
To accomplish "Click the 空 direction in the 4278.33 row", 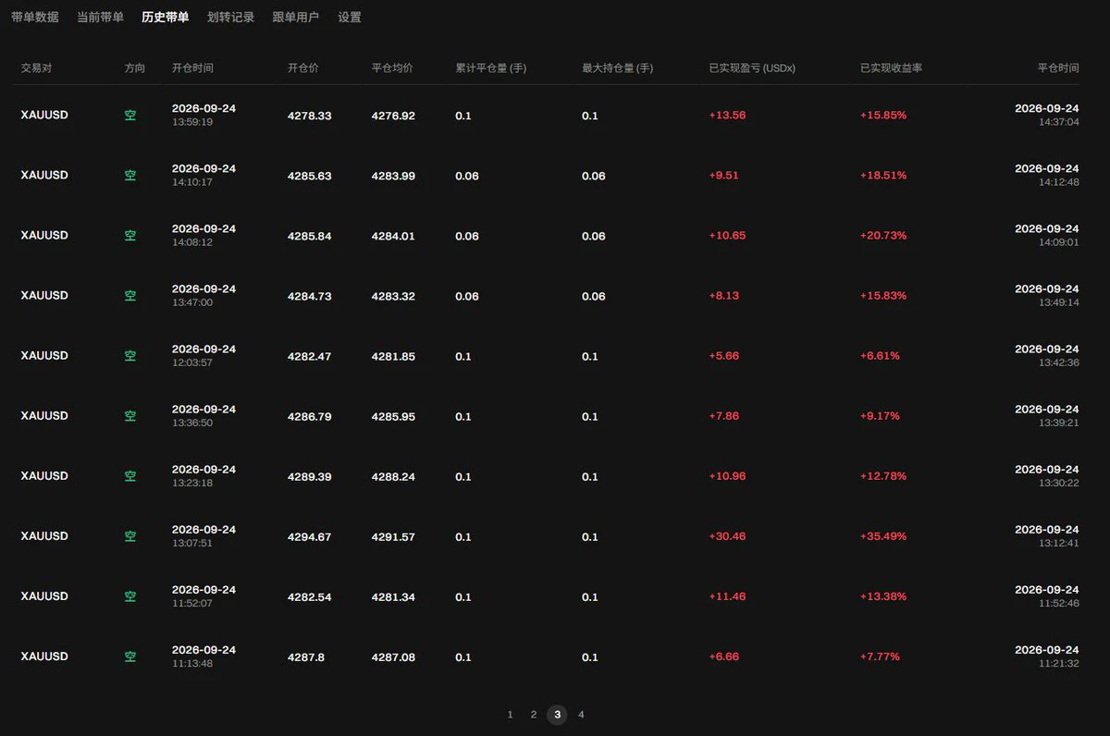I will tap(130, 116).
